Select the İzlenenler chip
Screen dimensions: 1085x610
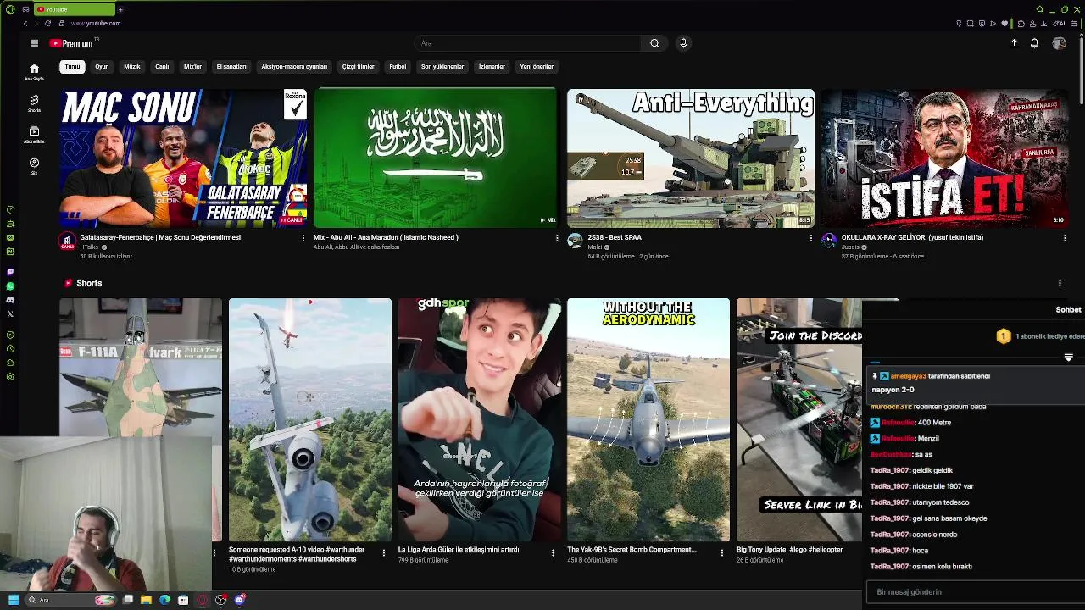coord(492,67)
